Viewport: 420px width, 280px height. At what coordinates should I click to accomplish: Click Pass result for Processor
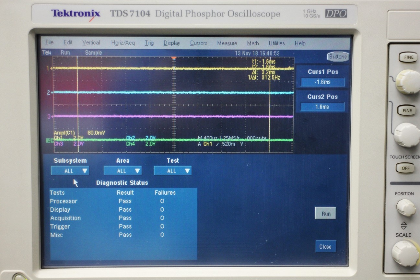pos(125,201)
